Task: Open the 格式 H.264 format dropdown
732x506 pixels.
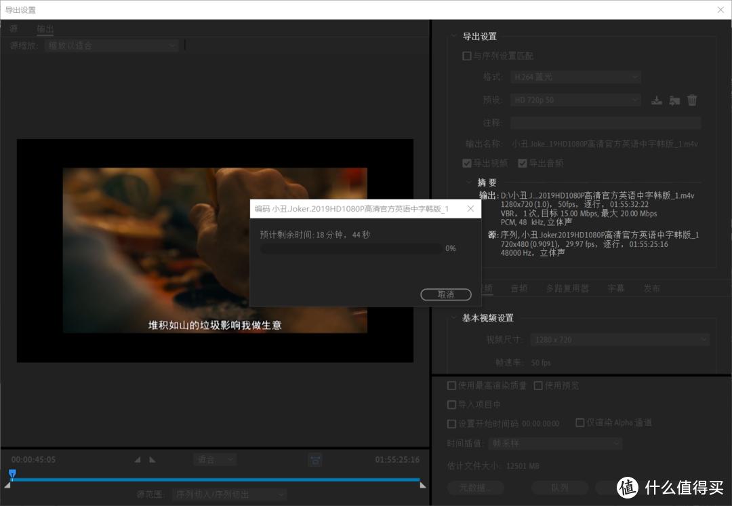Action: click(575, 77)
